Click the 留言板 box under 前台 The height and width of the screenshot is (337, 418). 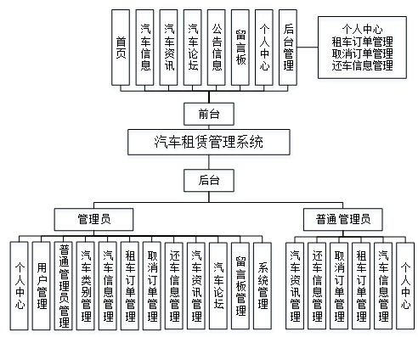[x=240, y=48]
